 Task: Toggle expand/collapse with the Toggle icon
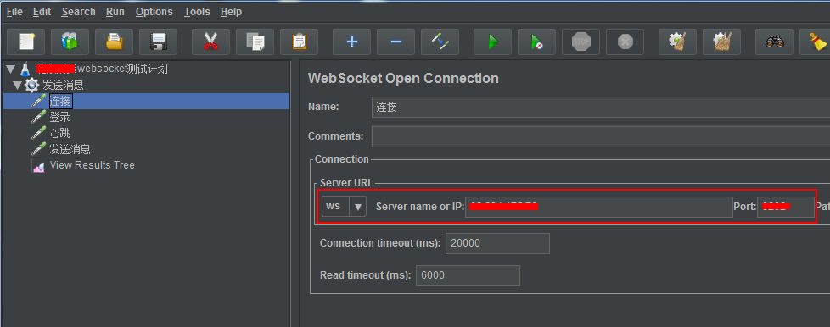coord(440,42)
